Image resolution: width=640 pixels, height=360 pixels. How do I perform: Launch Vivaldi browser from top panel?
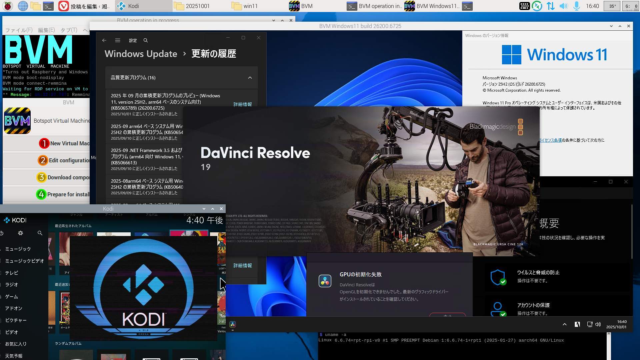coord(63,6)
